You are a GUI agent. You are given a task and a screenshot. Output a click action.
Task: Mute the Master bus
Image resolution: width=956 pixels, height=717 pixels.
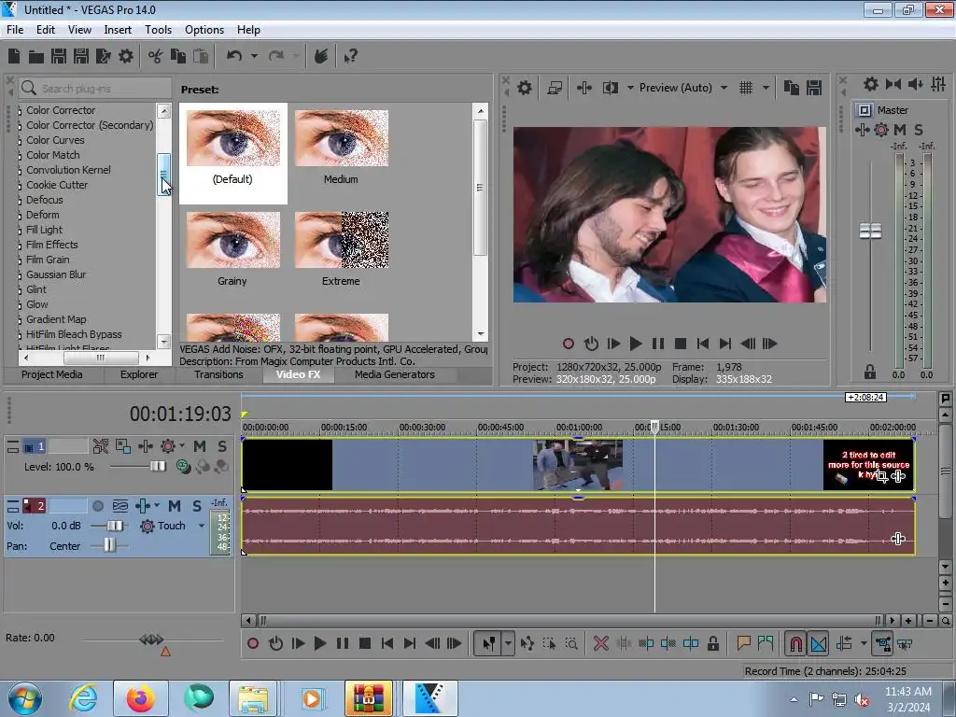click(x=900, y=129)
